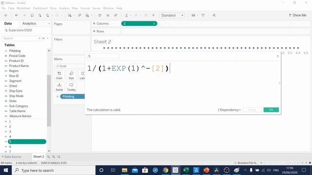
Task: Open the Windows Start menu
Action: 6,170
